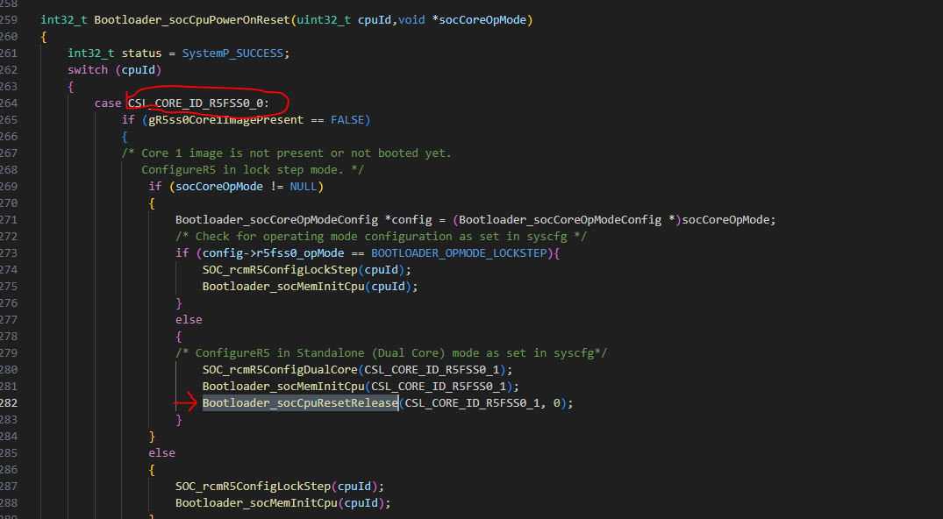Click the NULL constant
Image resolution: width=943 pixels, height=519 pixels.
coord(304,187)
